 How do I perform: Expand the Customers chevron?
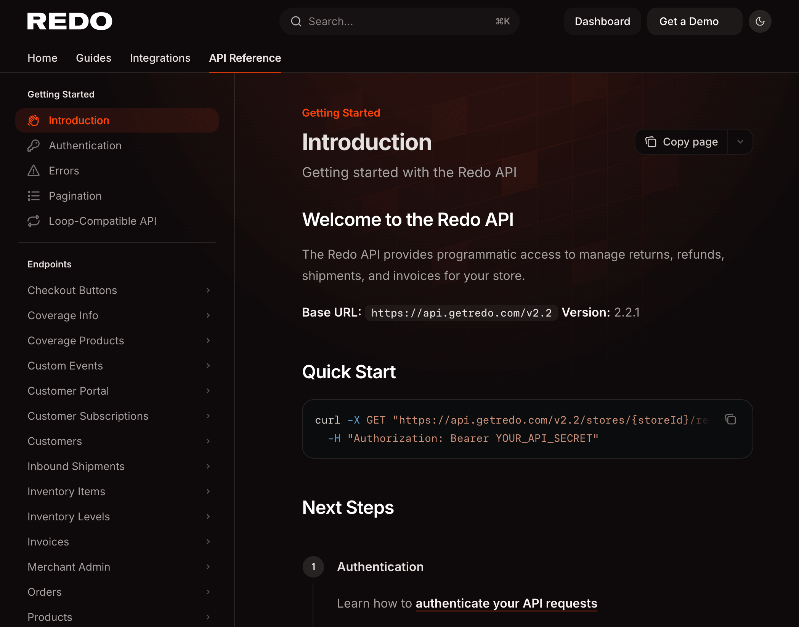(208, 441)
